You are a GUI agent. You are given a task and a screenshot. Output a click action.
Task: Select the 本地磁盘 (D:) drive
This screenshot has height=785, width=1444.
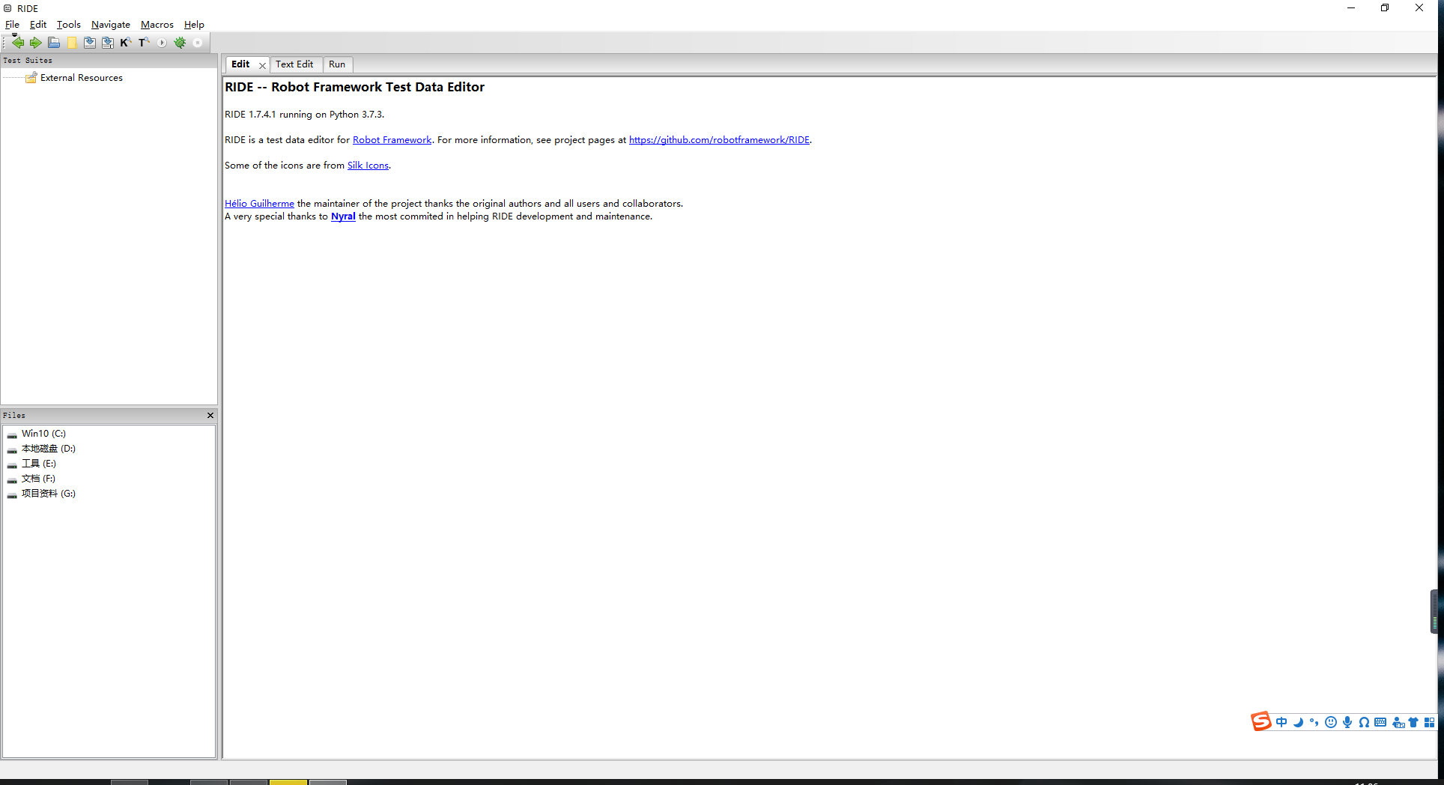[49, 449]
